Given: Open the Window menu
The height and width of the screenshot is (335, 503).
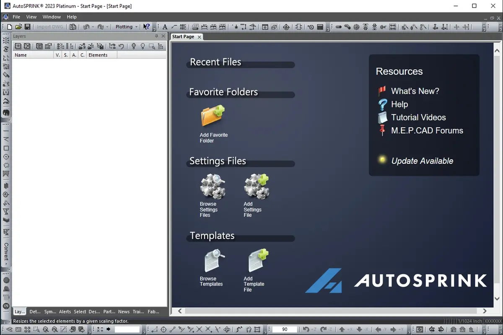Looking at the screenshot, I should (52, 17).
